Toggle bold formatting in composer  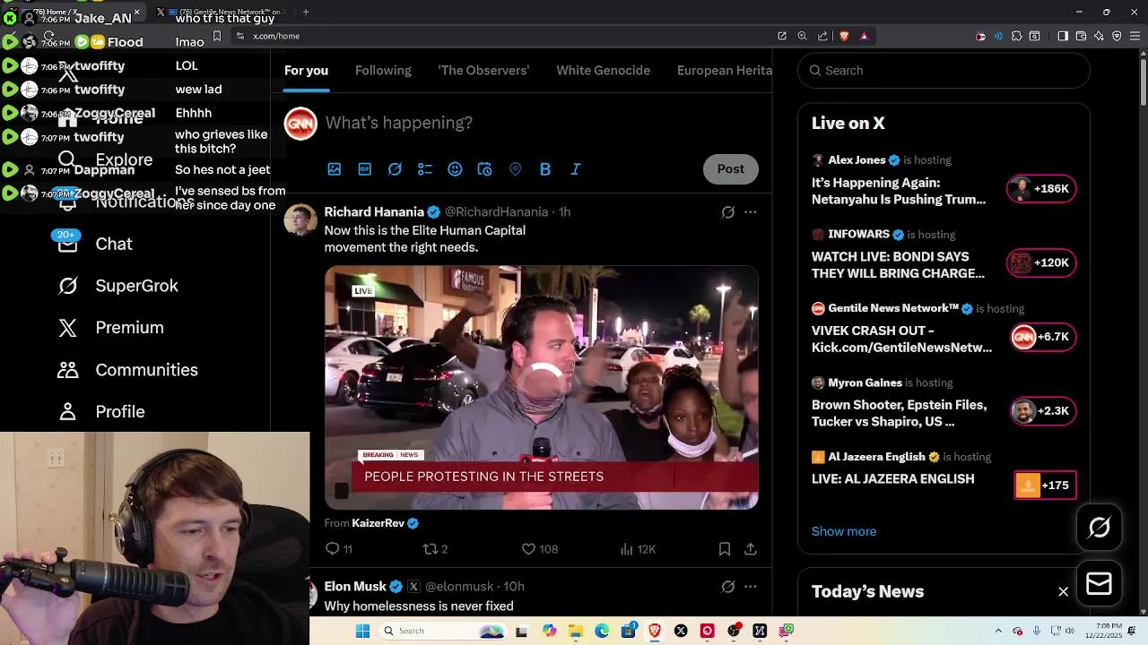click(x=545, y=169)
